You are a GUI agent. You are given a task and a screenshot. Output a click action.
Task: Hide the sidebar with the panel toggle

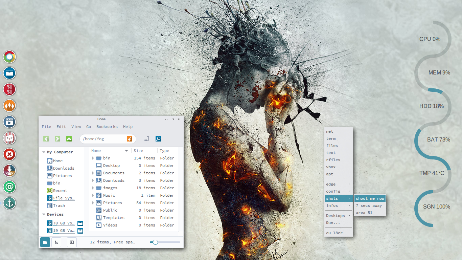72,242
